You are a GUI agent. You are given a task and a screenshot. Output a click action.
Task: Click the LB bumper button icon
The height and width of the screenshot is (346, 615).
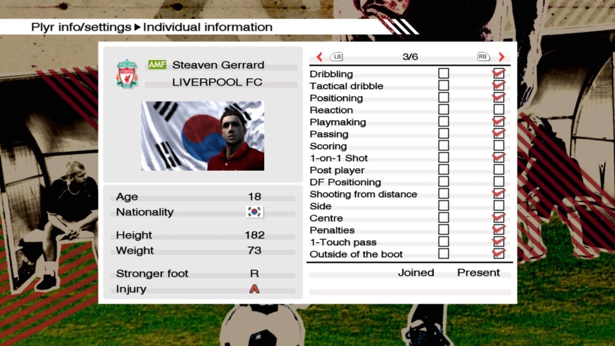336,57
